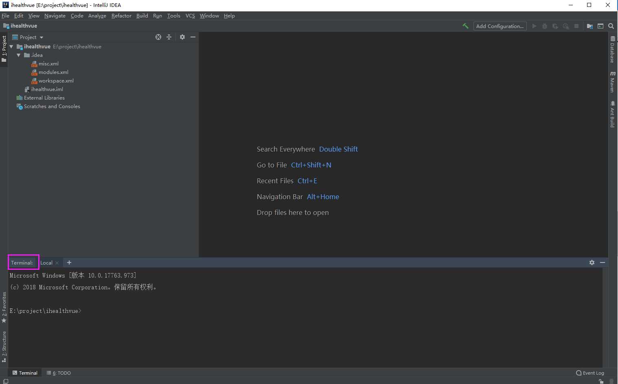
Task: Click the Run play icon in the toolbar
Action: click(534, 26)
